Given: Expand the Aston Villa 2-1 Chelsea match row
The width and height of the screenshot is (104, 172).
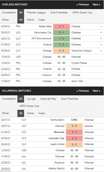Looking at the screenshot, I should point(101,26).
